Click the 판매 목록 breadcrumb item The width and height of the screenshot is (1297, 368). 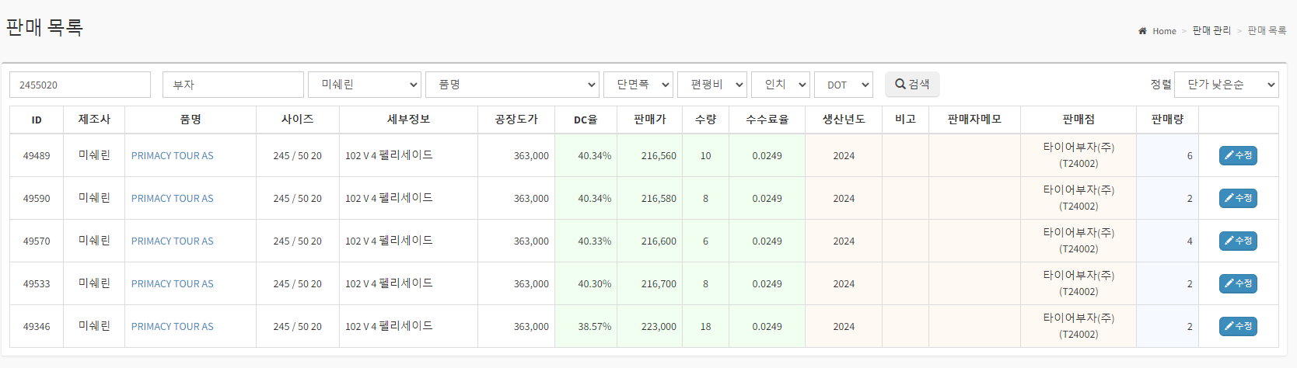pyautogui.click(x=1267, y=31)
